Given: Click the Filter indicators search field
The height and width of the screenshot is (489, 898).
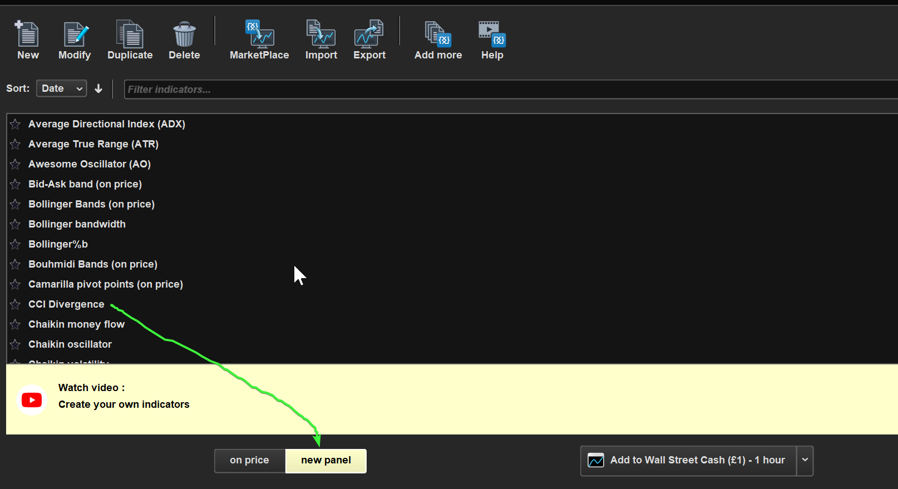Looking at the screenshot, I should tap(511, 89).
